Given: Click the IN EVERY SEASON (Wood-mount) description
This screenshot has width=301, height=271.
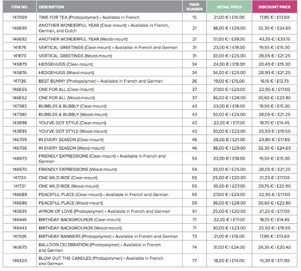Looking at the screenshot, I should [x=71, y=147].
